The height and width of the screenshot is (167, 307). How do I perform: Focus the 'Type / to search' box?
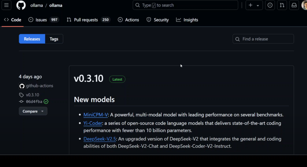point(185,5)
